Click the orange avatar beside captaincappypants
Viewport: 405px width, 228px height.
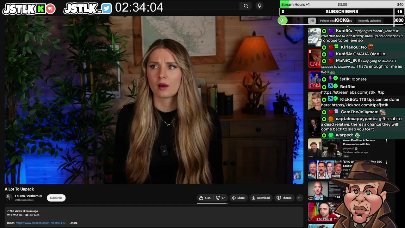331,119
